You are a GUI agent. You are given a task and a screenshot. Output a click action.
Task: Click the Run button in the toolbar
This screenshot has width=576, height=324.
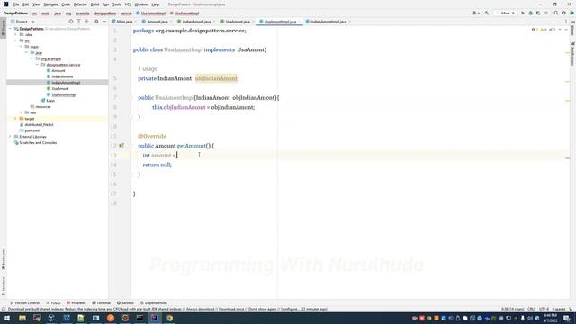523,13
